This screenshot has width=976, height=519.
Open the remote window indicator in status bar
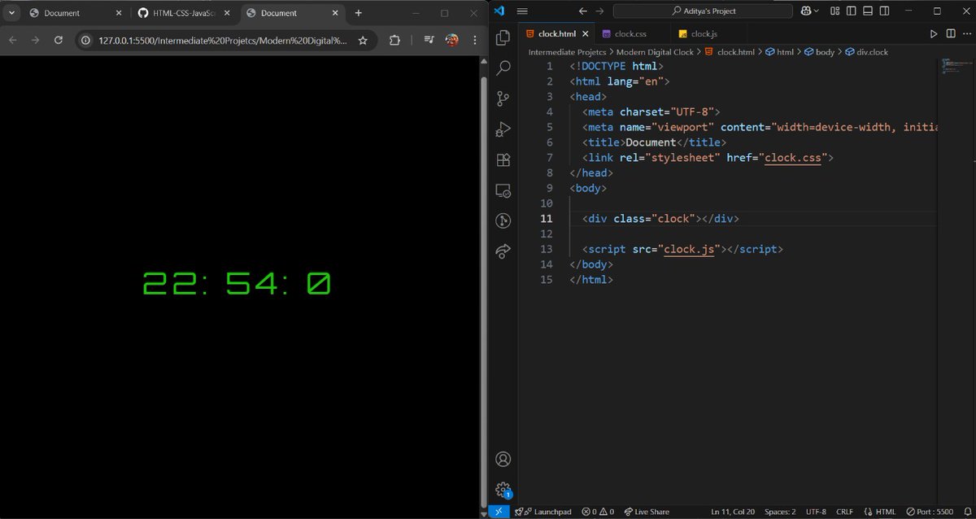[499, 512]
